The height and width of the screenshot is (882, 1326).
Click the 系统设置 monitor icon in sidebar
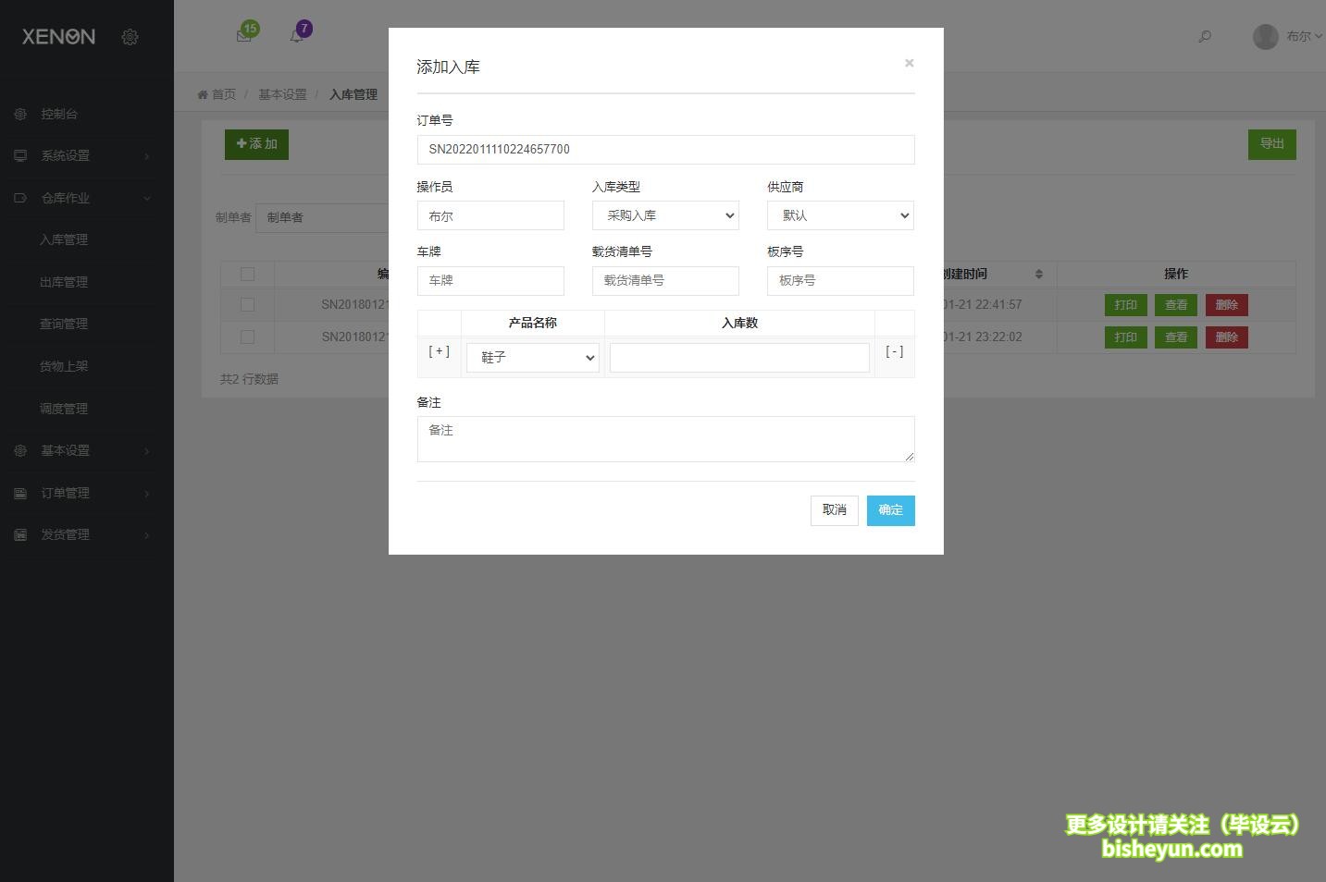(x=20, y=155)
